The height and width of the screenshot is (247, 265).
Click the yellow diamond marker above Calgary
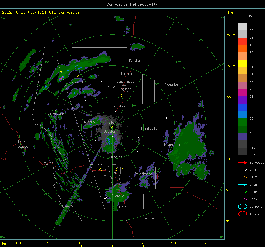(x=116, y=169)
